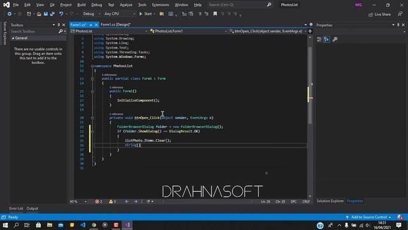
Task: Click the notifications icon in status bar
Action: tap(400, 217)
